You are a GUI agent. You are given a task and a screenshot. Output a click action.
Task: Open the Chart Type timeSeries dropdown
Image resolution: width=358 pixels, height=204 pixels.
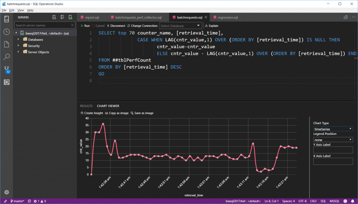coord(333,129)
